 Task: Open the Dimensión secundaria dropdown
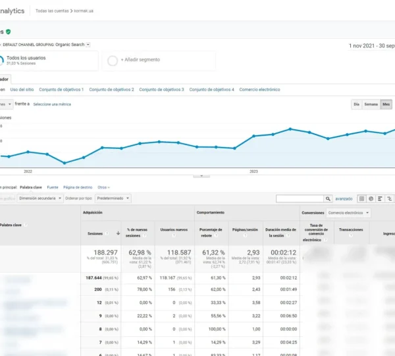pos(40,198)
